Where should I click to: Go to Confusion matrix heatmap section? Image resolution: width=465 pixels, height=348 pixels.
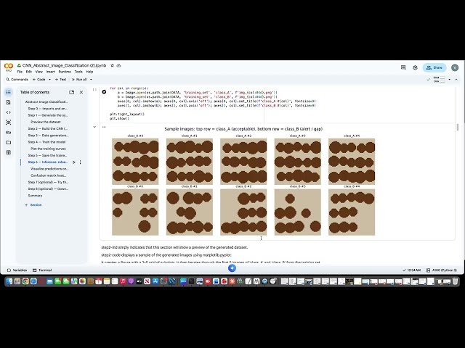tap(49, 175)
